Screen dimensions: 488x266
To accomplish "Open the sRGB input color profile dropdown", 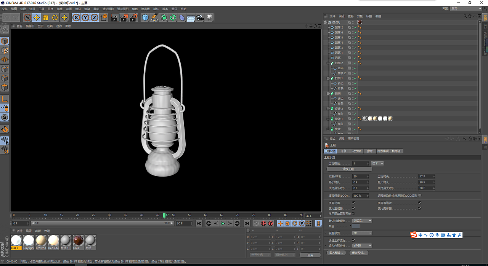I will click(362, 245).
